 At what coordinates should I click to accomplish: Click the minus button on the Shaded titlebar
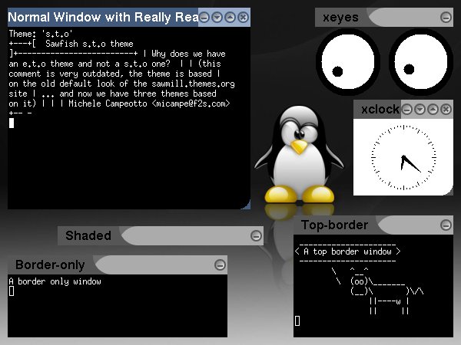[x=256, y=235]
